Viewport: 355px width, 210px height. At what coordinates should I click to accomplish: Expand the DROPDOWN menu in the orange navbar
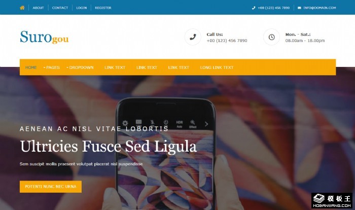point(80,67)
